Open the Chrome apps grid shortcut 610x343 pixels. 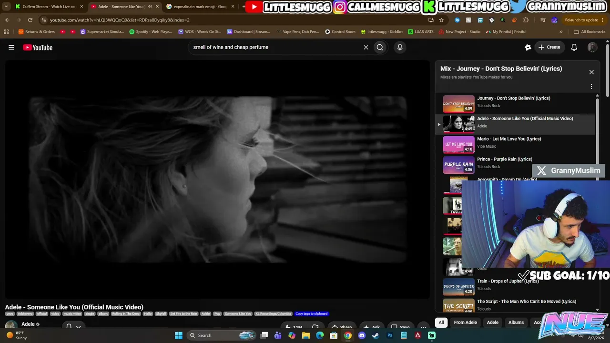click(6, 31)
